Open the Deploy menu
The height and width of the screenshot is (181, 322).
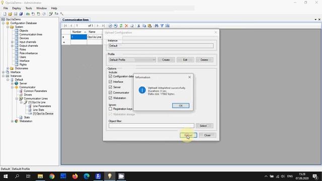point(17,8)
